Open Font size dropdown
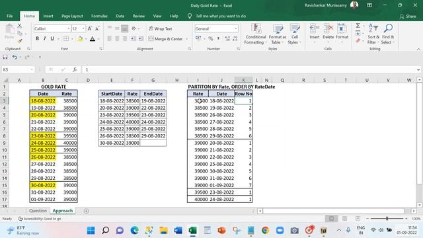 pyautogui.click(x=83, y=28)
